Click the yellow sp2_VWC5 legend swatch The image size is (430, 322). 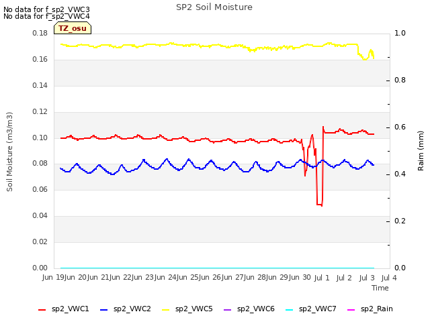(166, 310)
